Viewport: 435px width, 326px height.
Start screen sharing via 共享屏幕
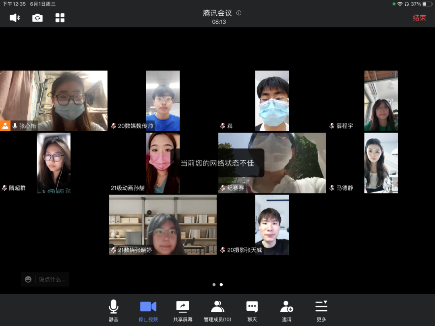[x=183, y=311]
